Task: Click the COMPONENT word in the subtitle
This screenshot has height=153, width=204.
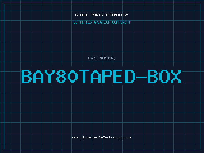Action: tap(121, 22)
